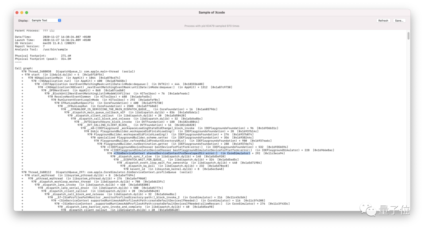
Task: Click the vertical scrollbar thumb
Action: pyautogui.click(x=408, y=36)
